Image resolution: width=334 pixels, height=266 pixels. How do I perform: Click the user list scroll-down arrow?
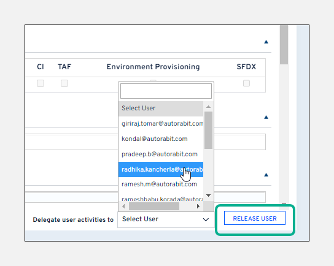[208, 195]
